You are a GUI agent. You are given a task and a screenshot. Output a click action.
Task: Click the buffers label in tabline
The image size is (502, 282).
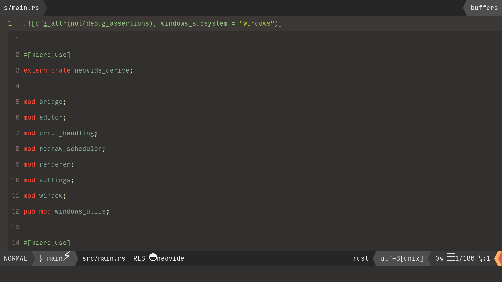484,8
